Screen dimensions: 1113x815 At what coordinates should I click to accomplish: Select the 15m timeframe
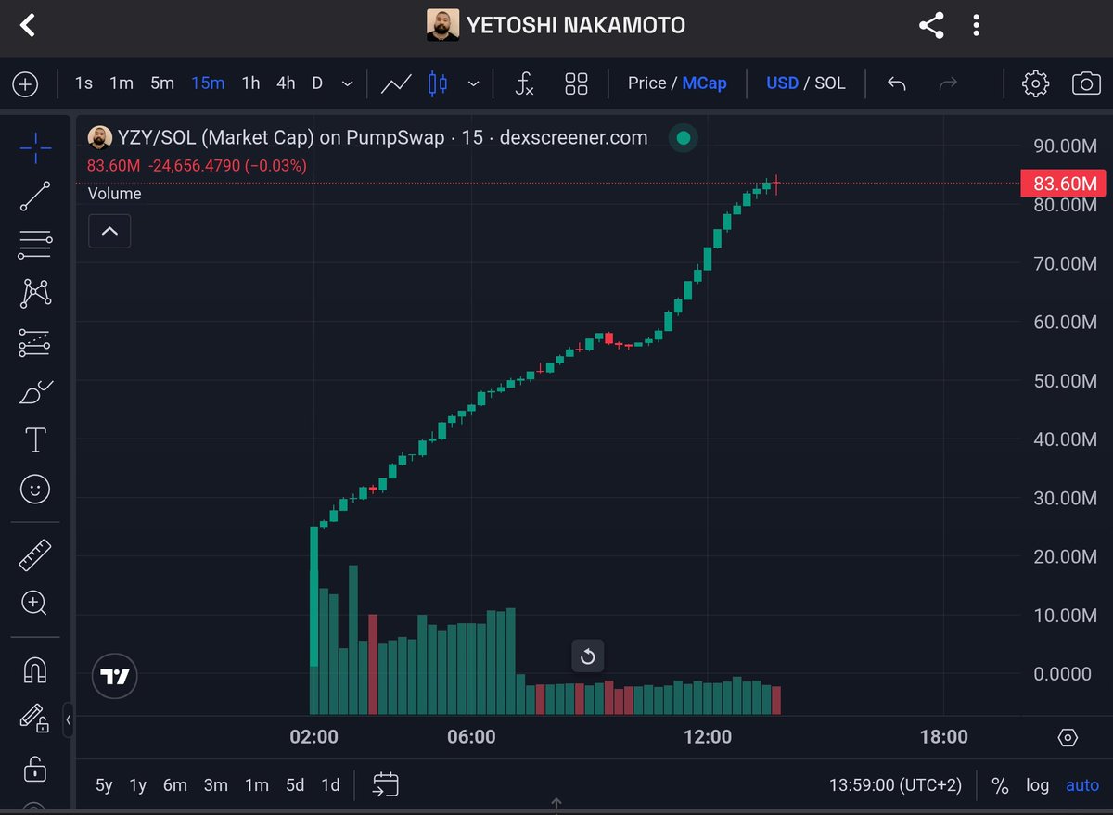pos(208,83)
